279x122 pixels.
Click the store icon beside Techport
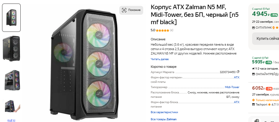(x=254, y=105)
